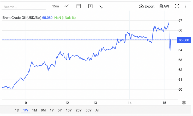Select the 25Y time range

pyautogui.click(x=78, y=110)
